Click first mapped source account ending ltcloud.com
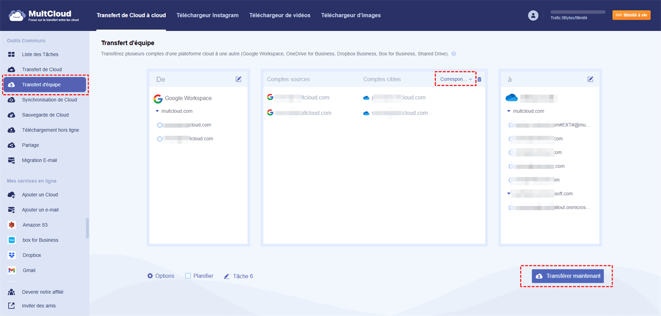661x316 pixels. pyautogui.click(x=298, y=97)
